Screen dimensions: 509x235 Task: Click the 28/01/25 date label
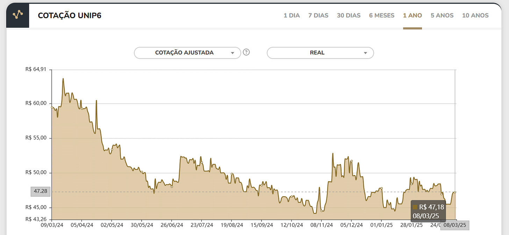click(x=411, y=225)
